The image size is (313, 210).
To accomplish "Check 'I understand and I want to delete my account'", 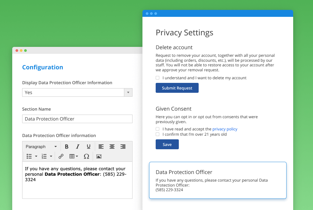I will (x=158, y=78).
